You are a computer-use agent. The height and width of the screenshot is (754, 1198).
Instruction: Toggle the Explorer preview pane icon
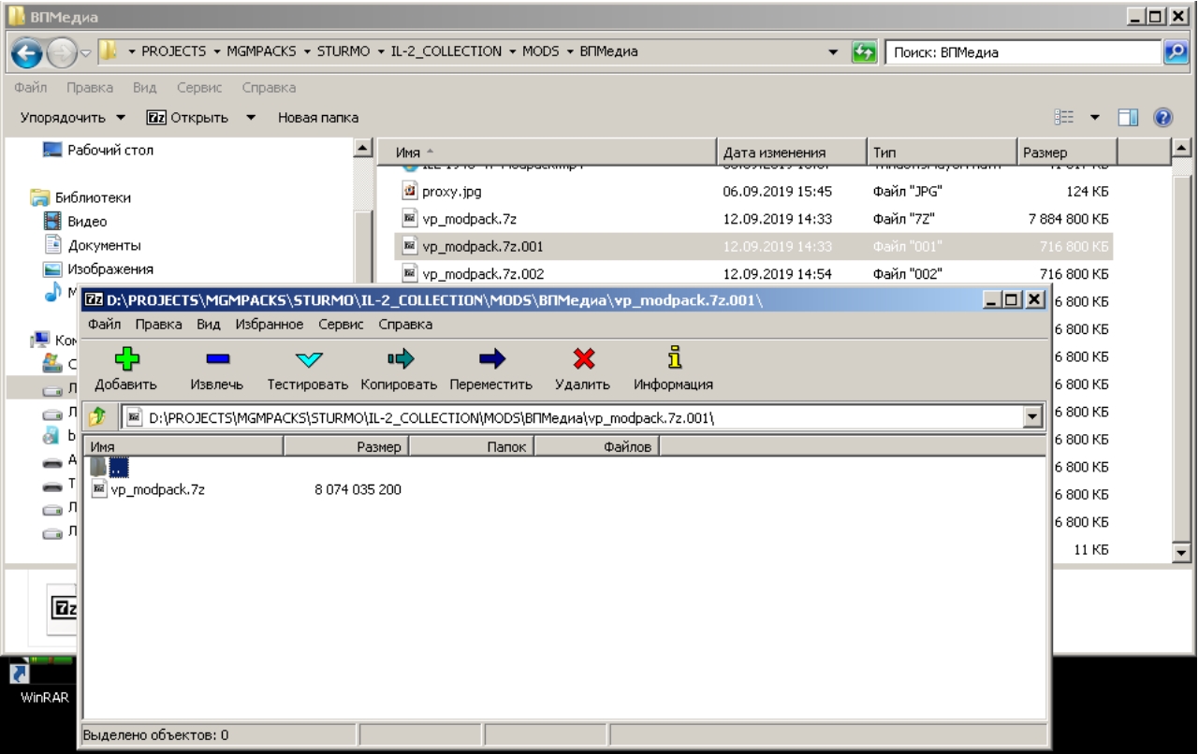pyautogui.click(x=1129, y=118)
